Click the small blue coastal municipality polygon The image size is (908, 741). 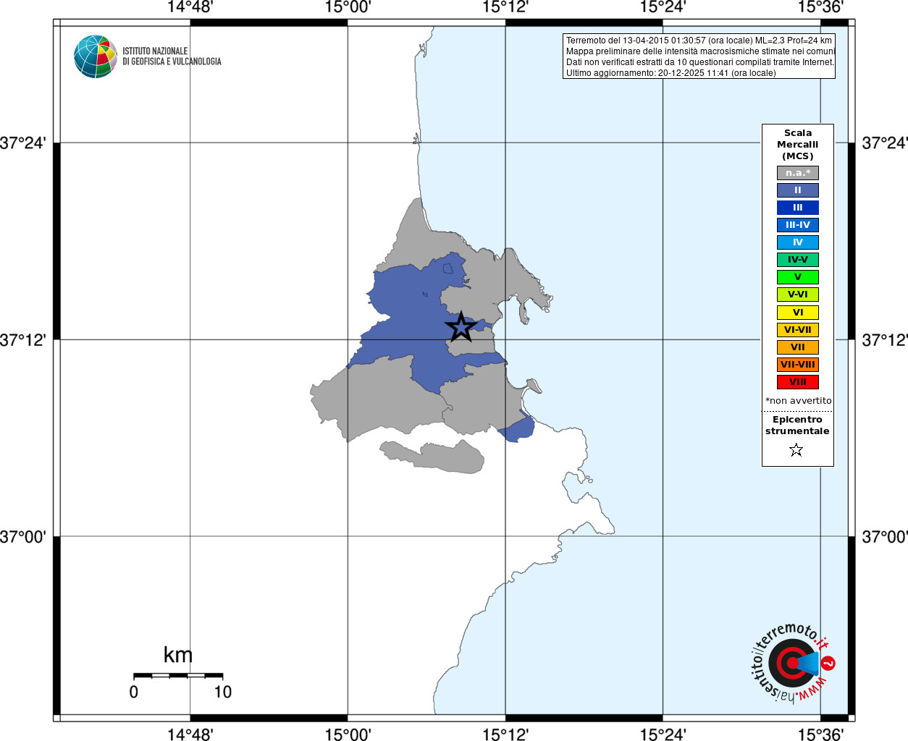coord(517,428)
